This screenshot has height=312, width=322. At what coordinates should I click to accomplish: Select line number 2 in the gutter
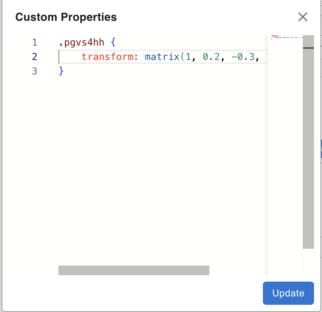pyautogui.click(x=34, y=57)
